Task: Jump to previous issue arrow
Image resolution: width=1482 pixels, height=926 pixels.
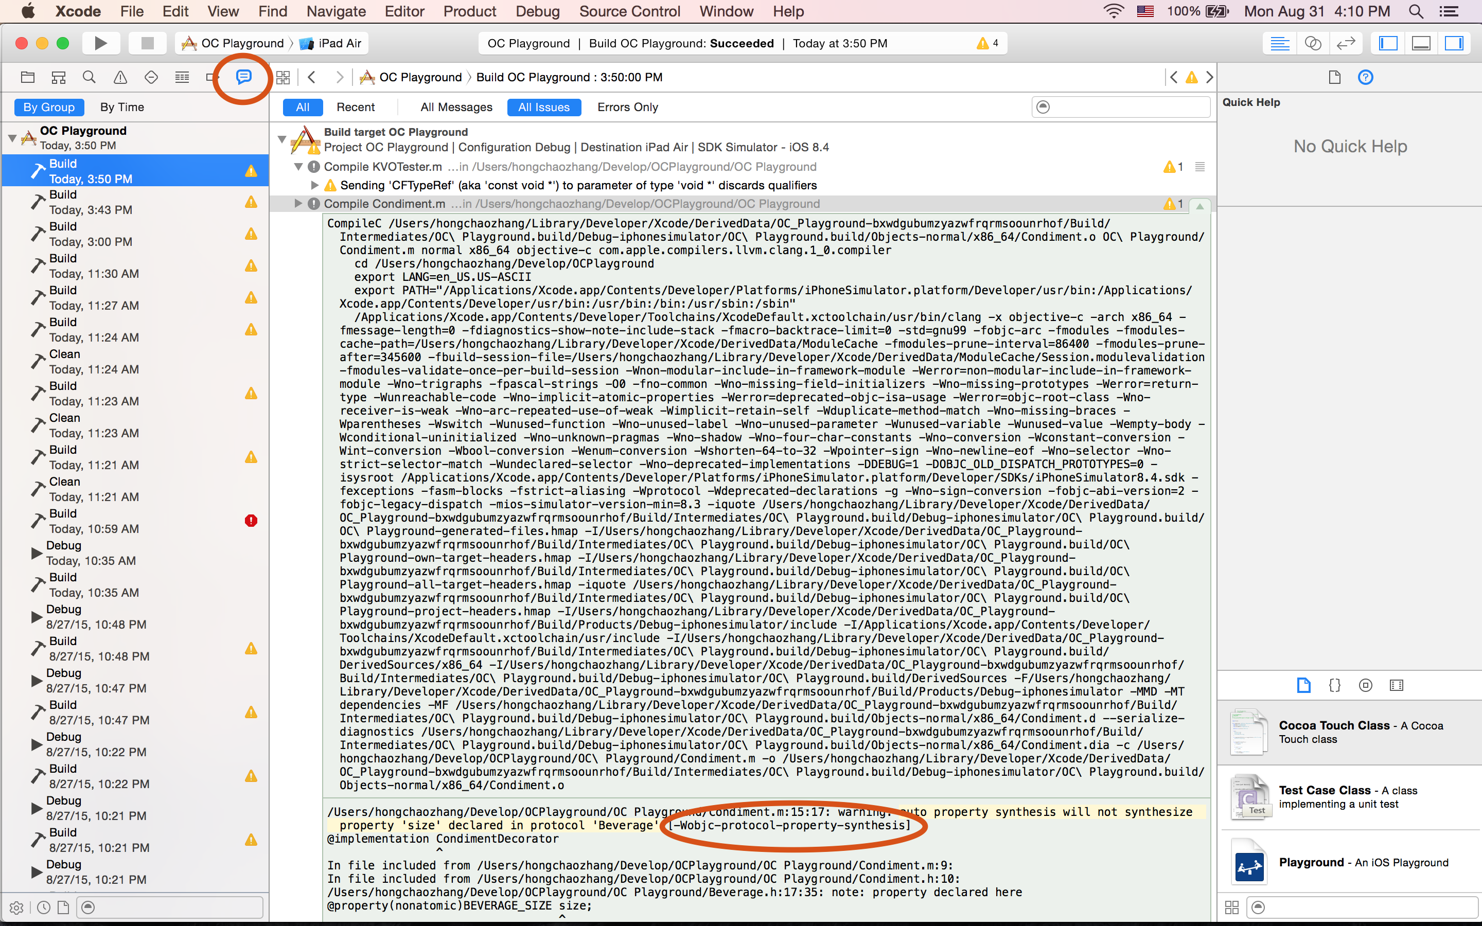Action: click(x=1173, y=77)
